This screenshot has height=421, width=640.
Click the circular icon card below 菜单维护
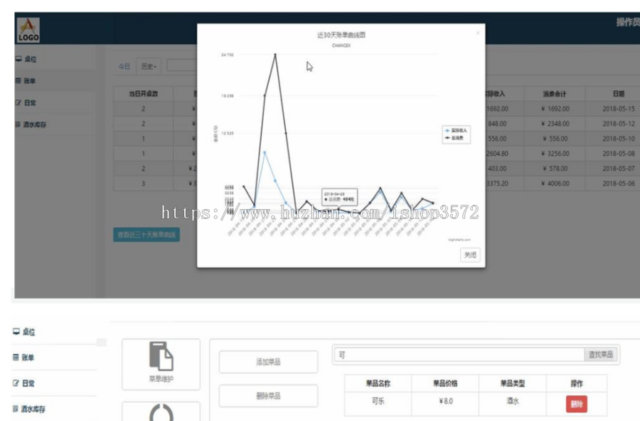click(161, 411)
